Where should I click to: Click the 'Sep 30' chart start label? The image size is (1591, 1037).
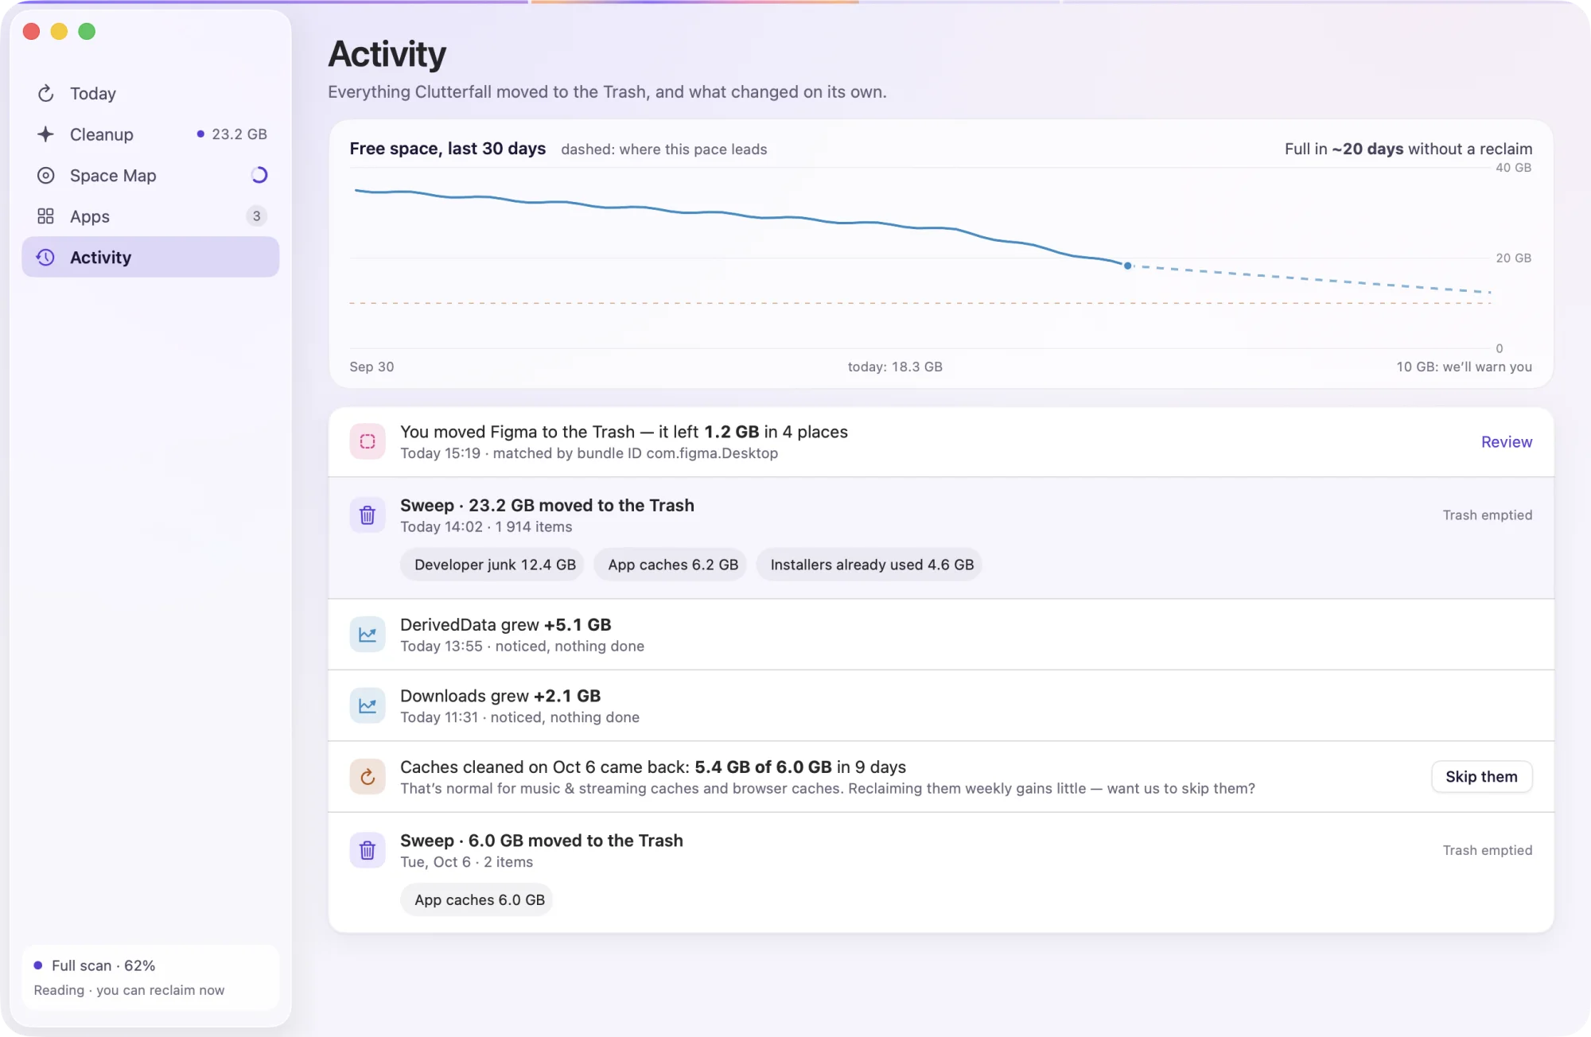coord(371,367)
